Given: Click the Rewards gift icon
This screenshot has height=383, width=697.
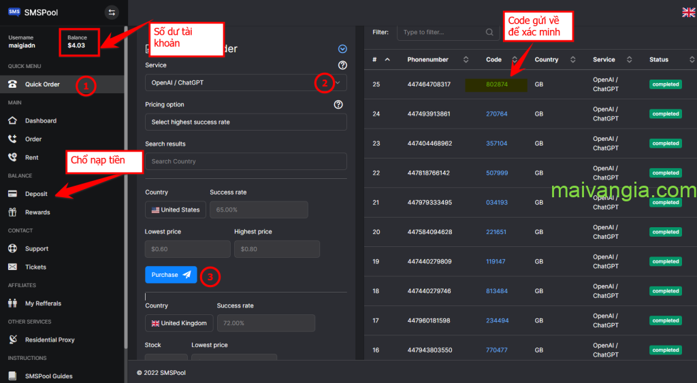Looking at the screenshot, I should point(12,212).
